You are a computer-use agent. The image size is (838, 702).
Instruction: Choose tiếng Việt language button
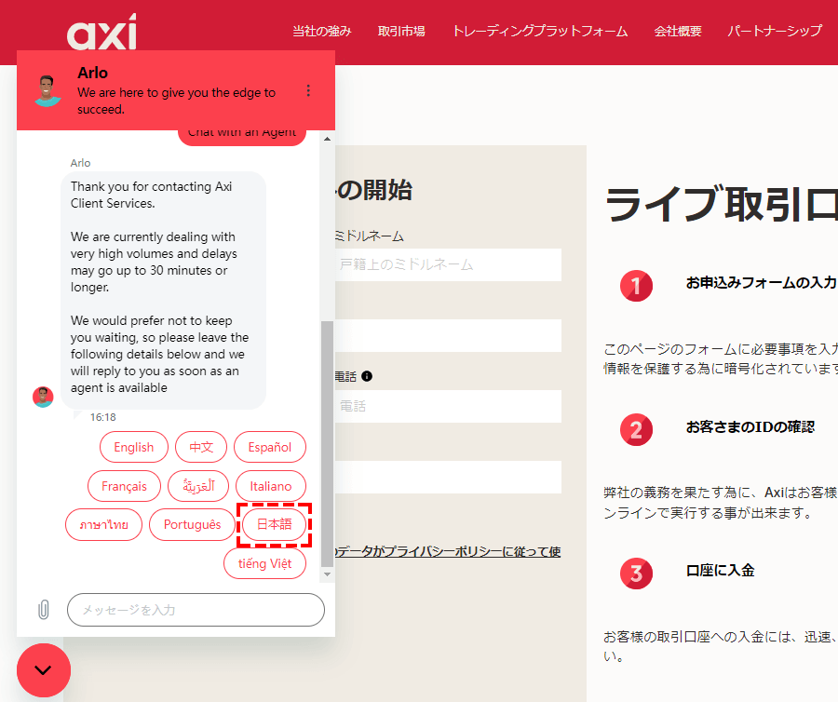pos(265,563)
